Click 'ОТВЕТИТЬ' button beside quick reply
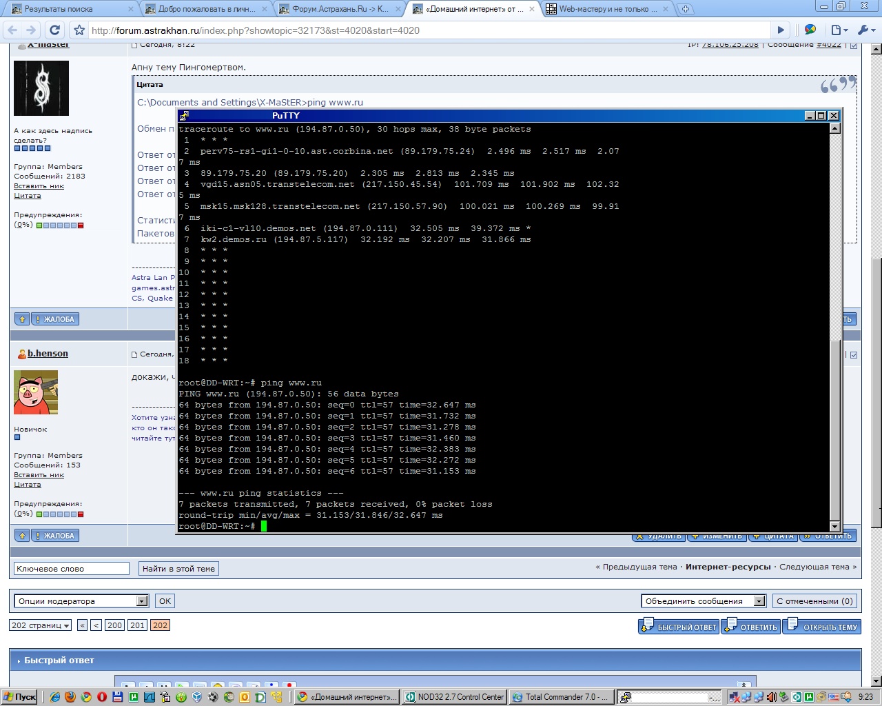Screen dimensions: 882x706 (x=750, y=626)
